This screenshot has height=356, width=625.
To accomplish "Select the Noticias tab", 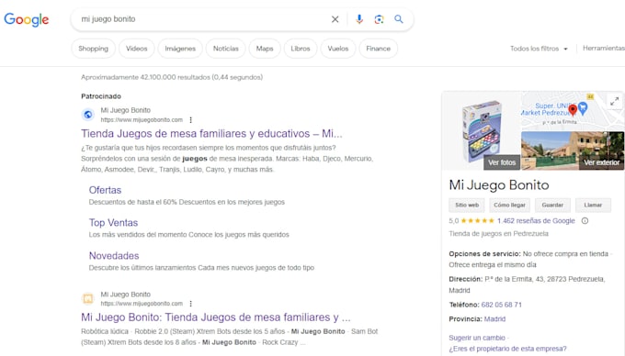I will point(225,49).
